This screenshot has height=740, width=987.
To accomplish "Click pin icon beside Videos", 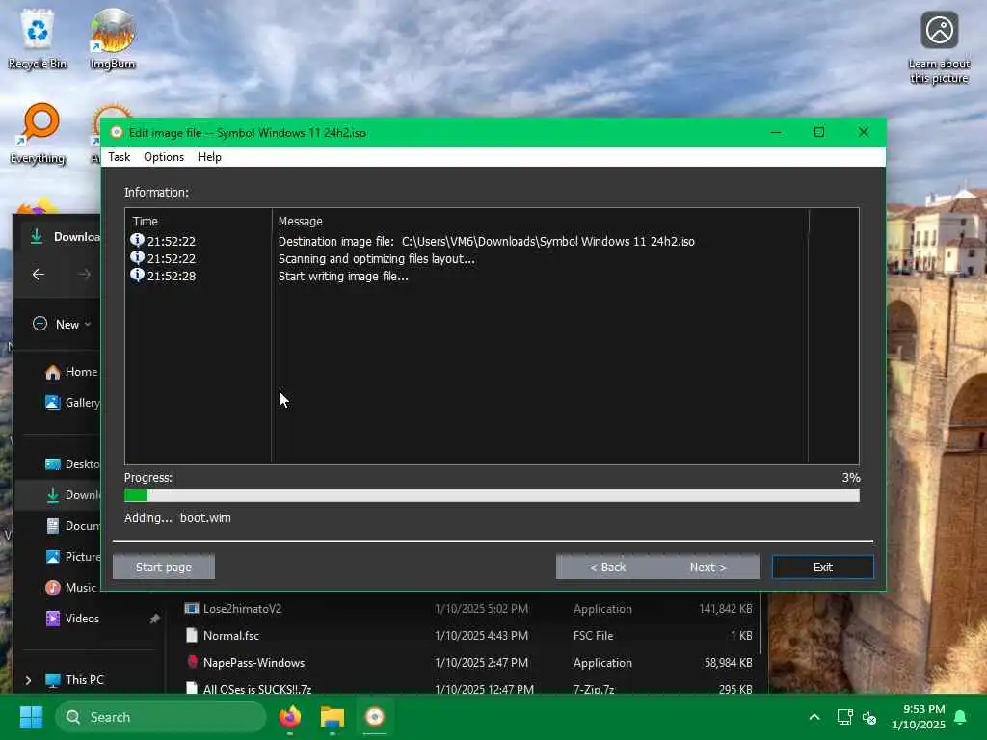I will 154,619.
